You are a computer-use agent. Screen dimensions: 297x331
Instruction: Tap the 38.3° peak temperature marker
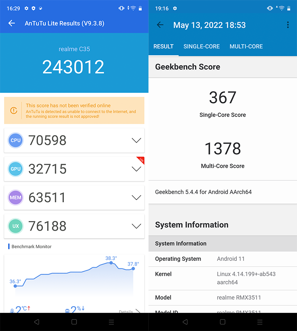coord(111,263)
